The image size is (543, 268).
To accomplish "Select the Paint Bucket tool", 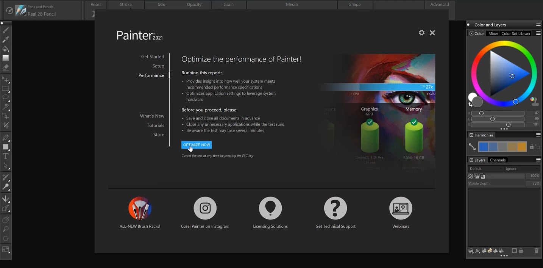I will coord(6,49).
